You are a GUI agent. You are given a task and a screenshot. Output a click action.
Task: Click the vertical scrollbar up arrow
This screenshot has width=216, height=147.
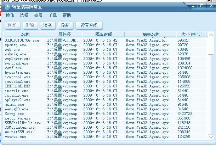click(211, 35)
